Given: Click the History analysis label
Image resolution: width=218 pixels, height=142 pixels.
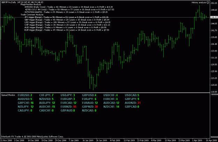Looking at the screenshot, I should [199, 2].
